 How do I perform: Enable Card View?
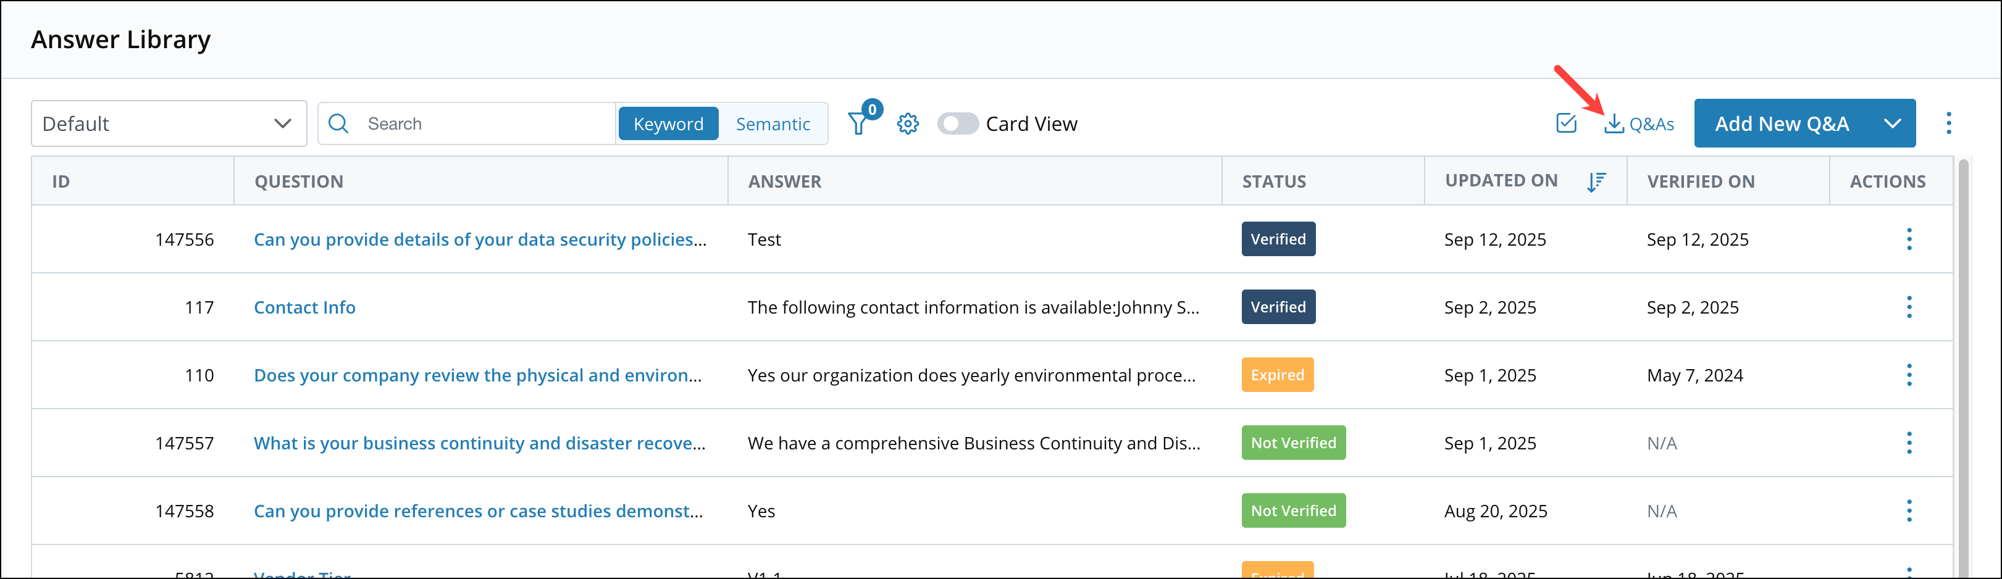point(958,123)
